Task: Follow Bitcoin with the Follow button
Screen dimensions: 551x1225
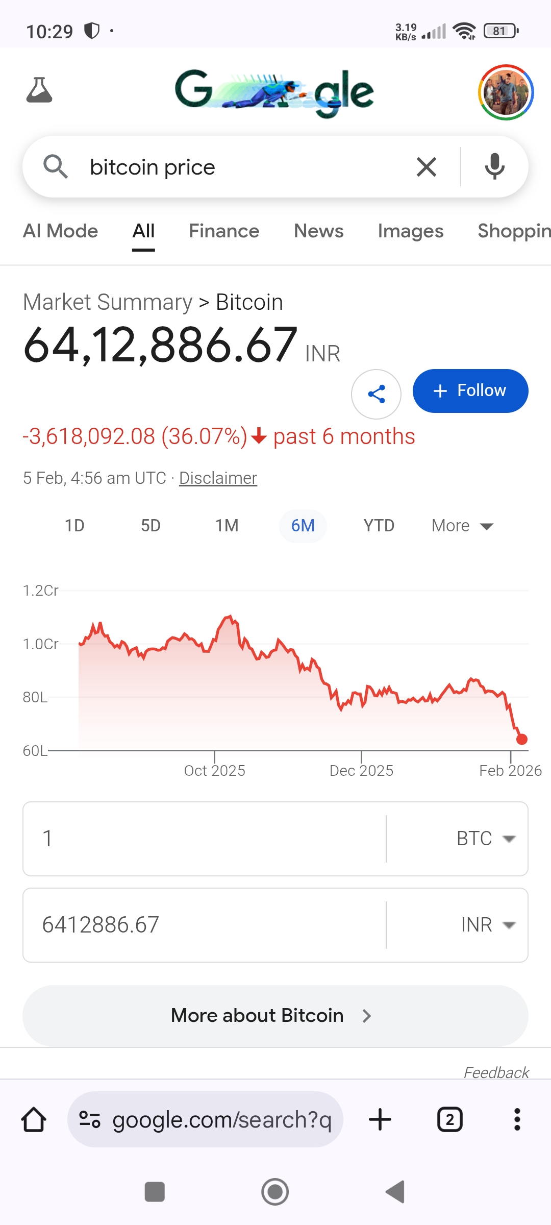Action: pos(470,391)
